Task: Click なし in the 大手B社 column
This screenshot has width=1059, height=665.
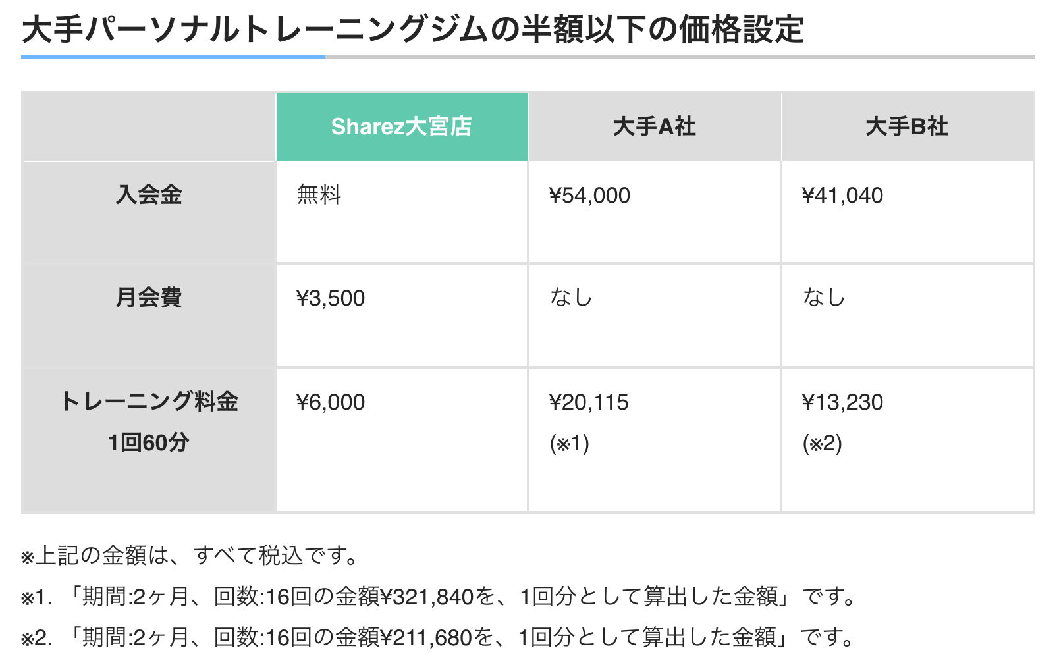Action: pos(824,298)
